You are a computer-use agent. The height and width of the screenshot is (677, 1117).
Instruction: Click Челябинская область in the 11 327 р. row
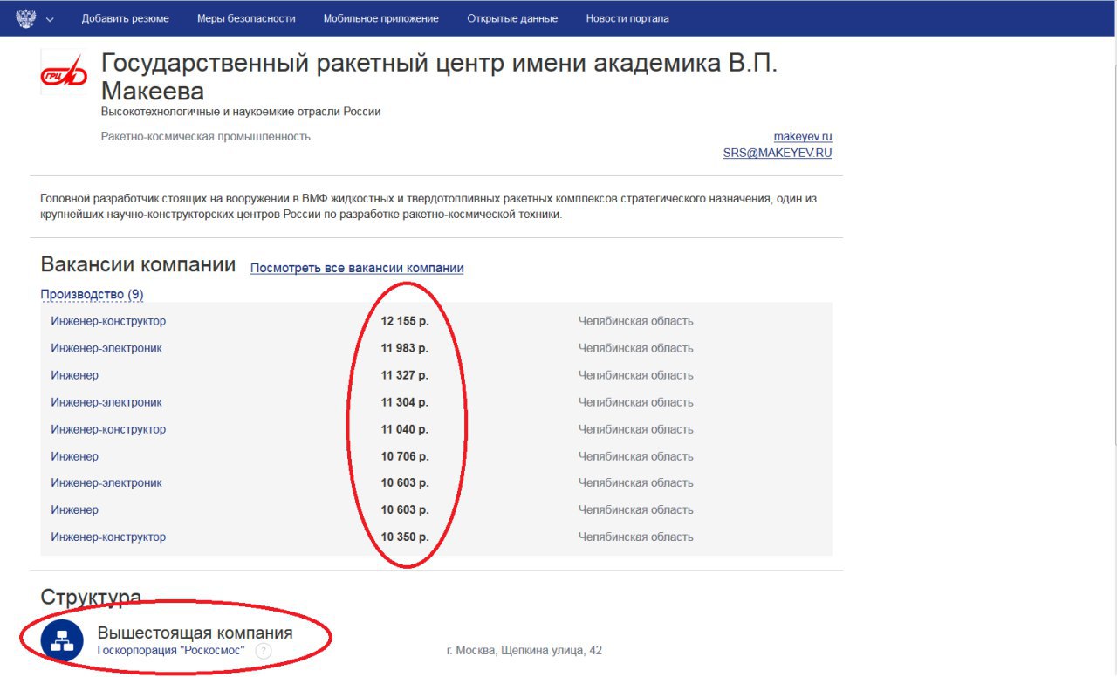coord(636,375)
